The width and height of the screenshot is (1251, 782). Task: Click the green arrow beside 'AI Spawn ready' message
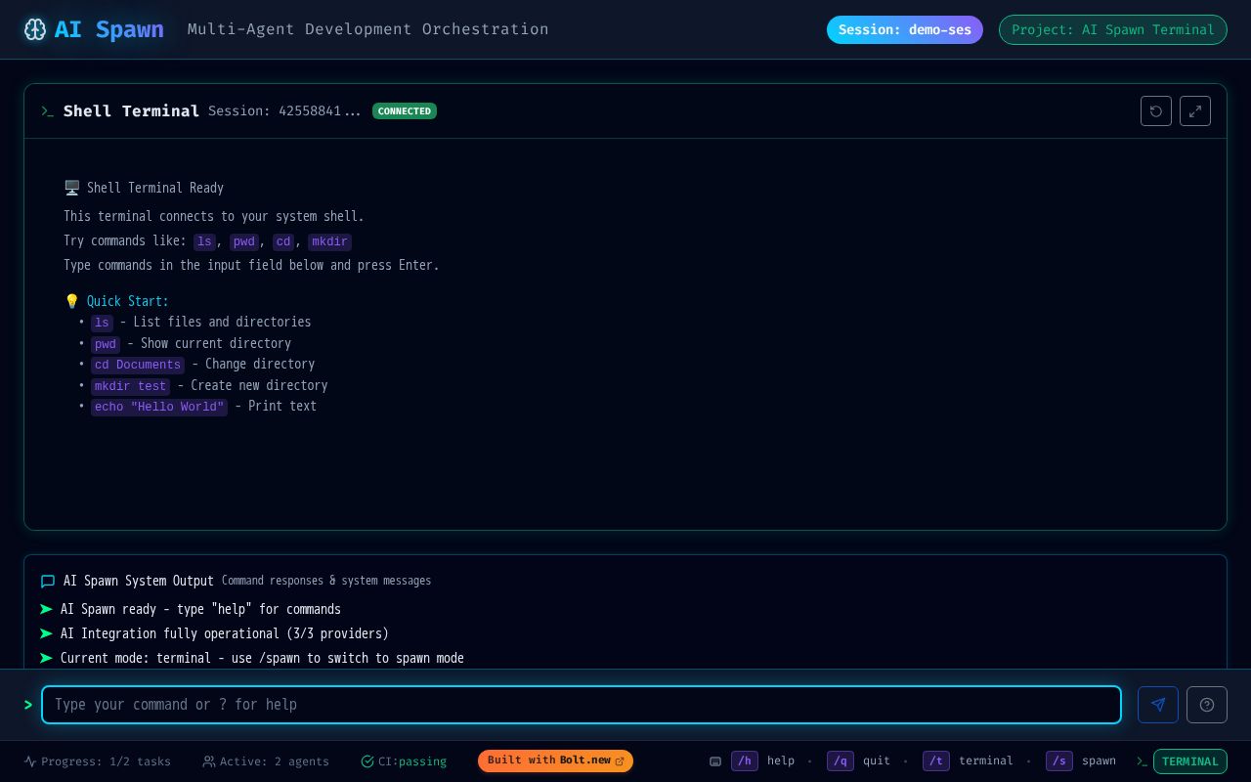[x=46, y=610]
